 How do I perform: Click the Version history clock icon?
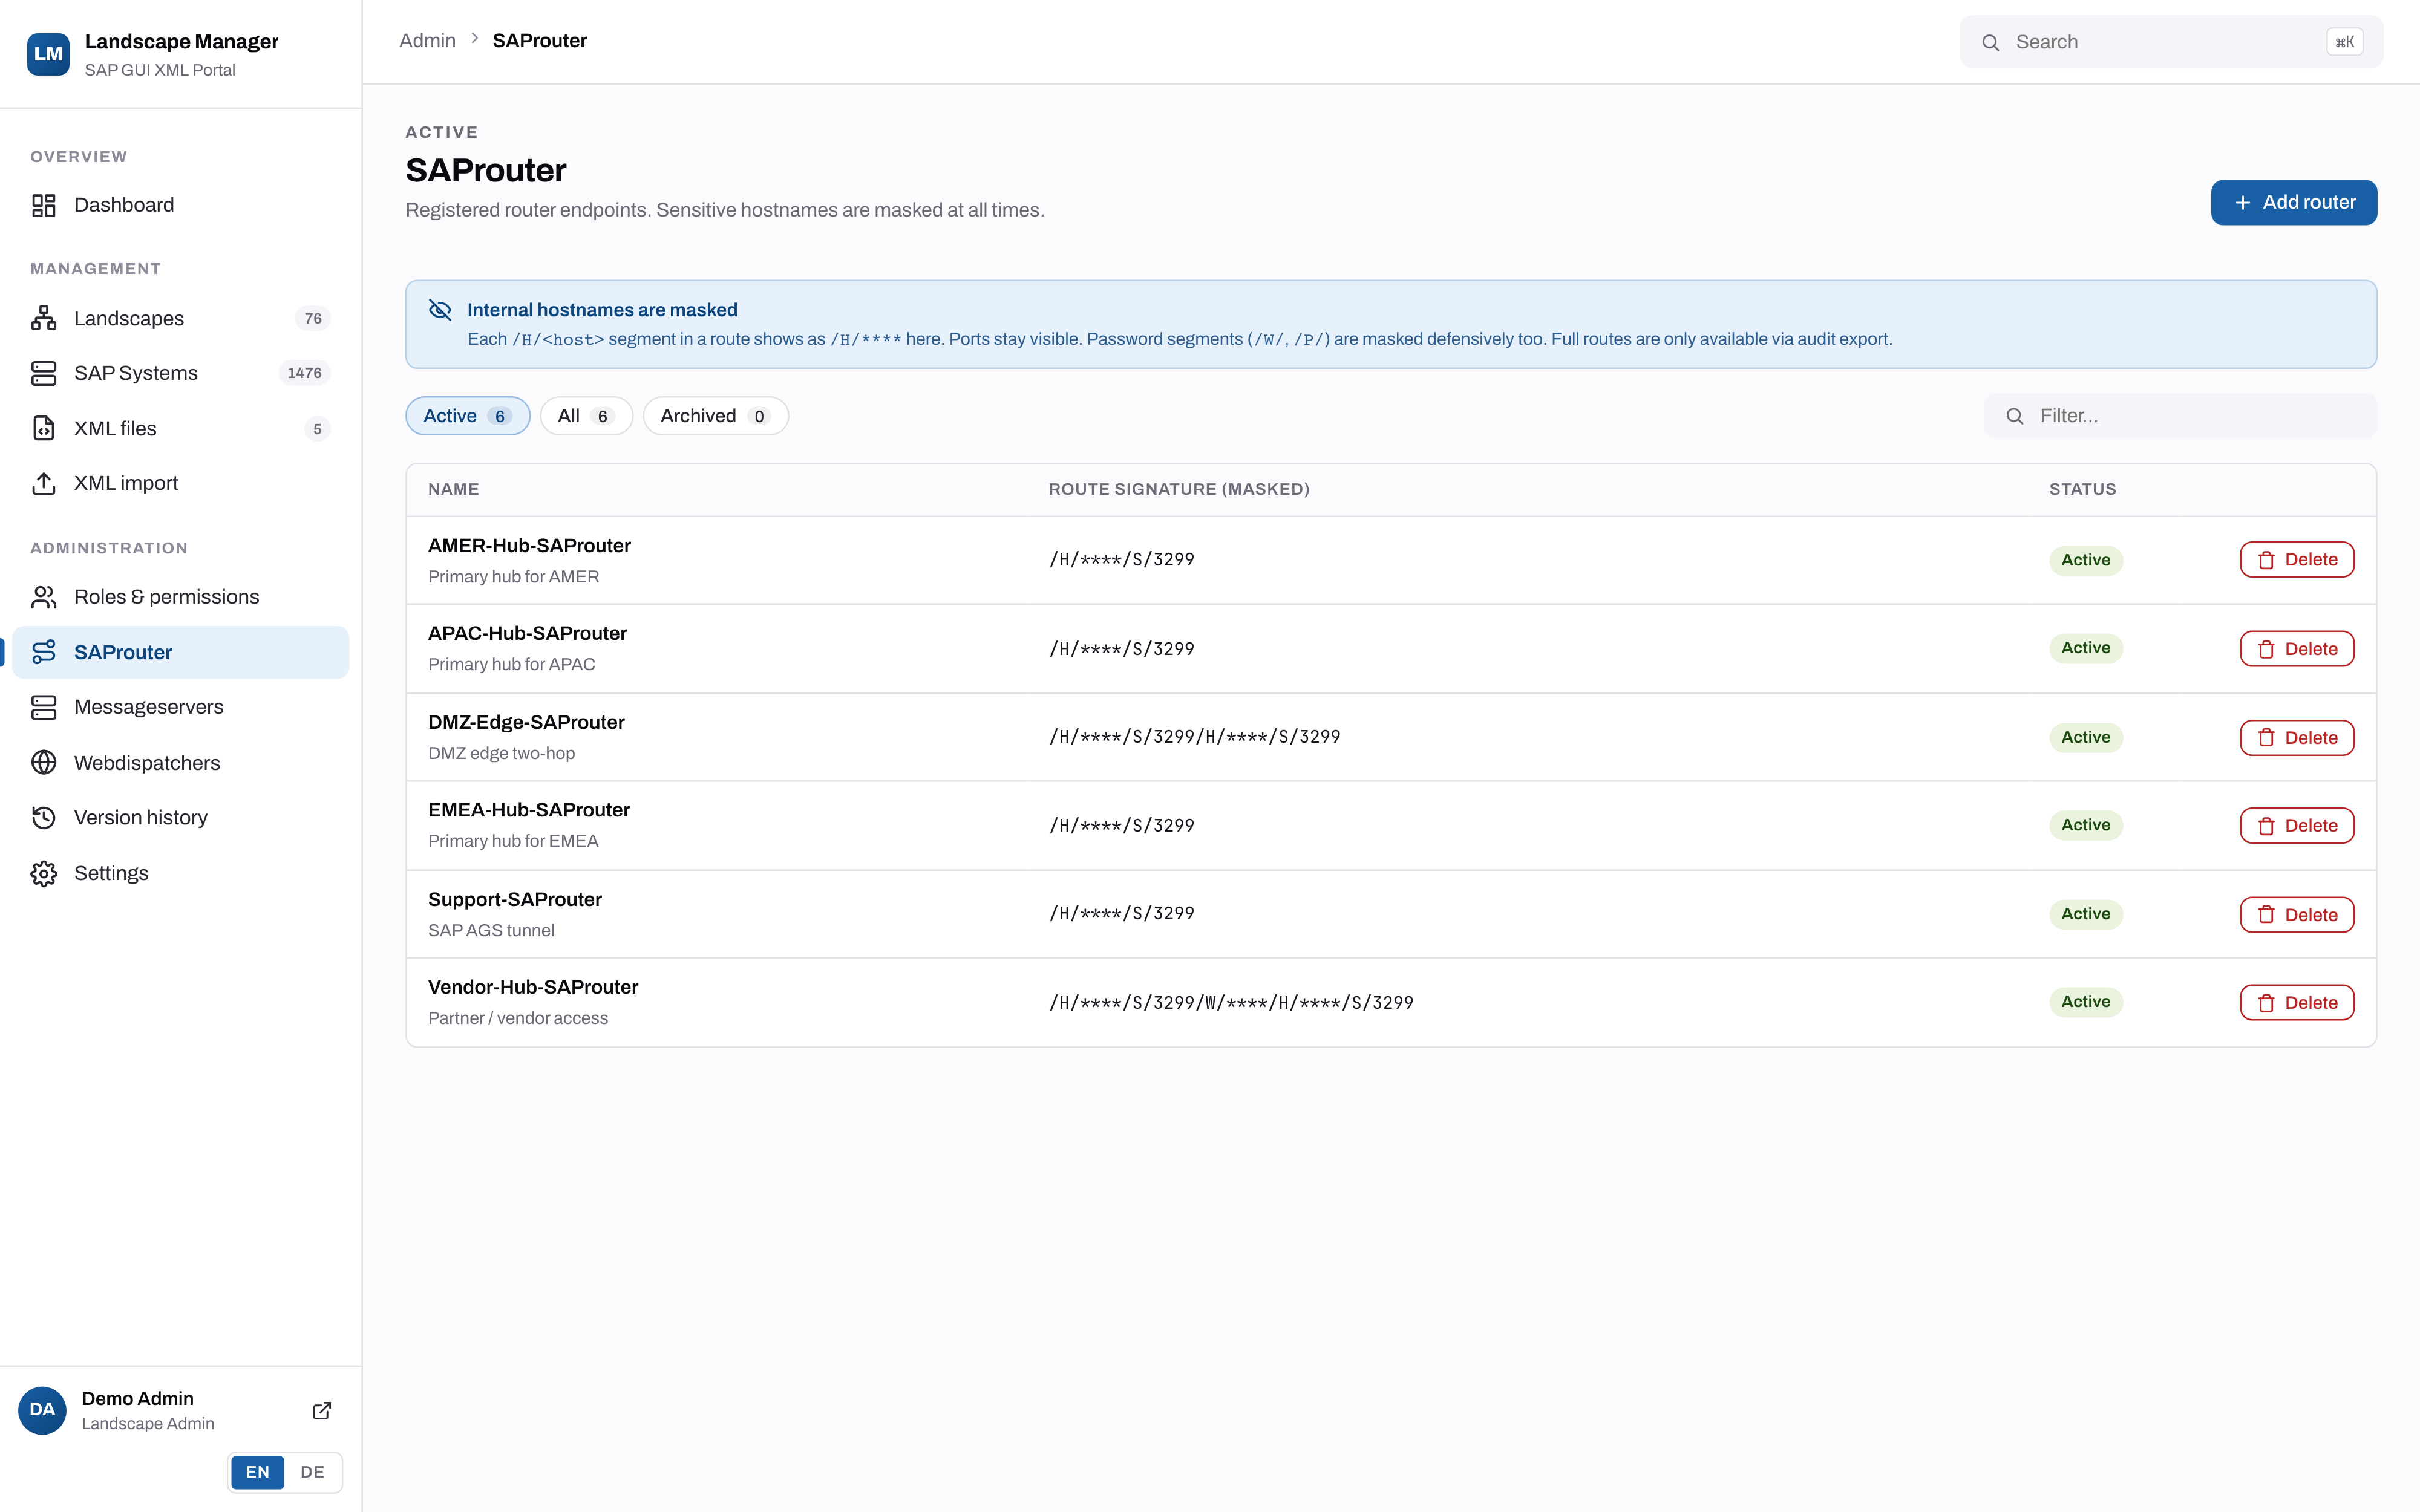coord(44,818)
